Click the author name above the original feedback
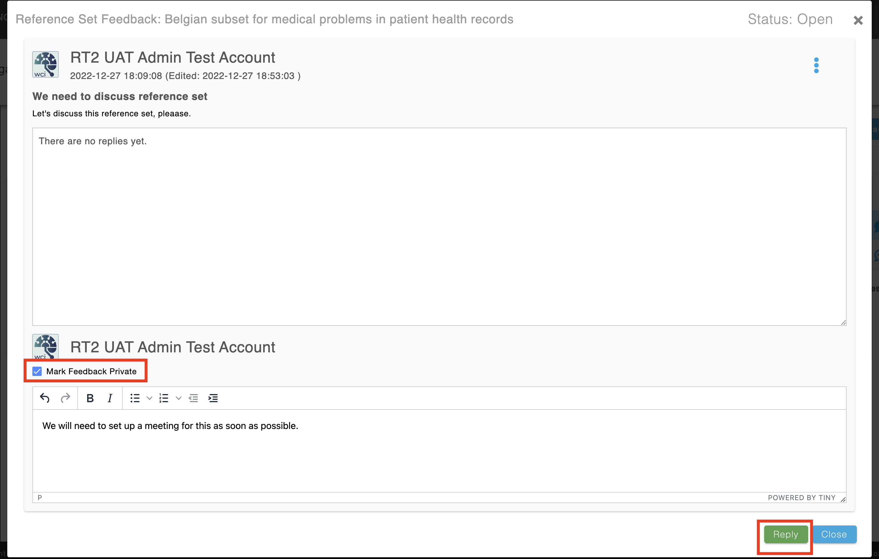The image size is (879, 559). (173, 58)
